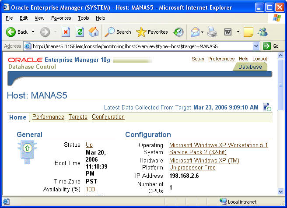Image resolution: width=287 pixels, height=208 pixels.
Task: Click refresh data icon beside collection timestamp
Action: click(267, 107)
